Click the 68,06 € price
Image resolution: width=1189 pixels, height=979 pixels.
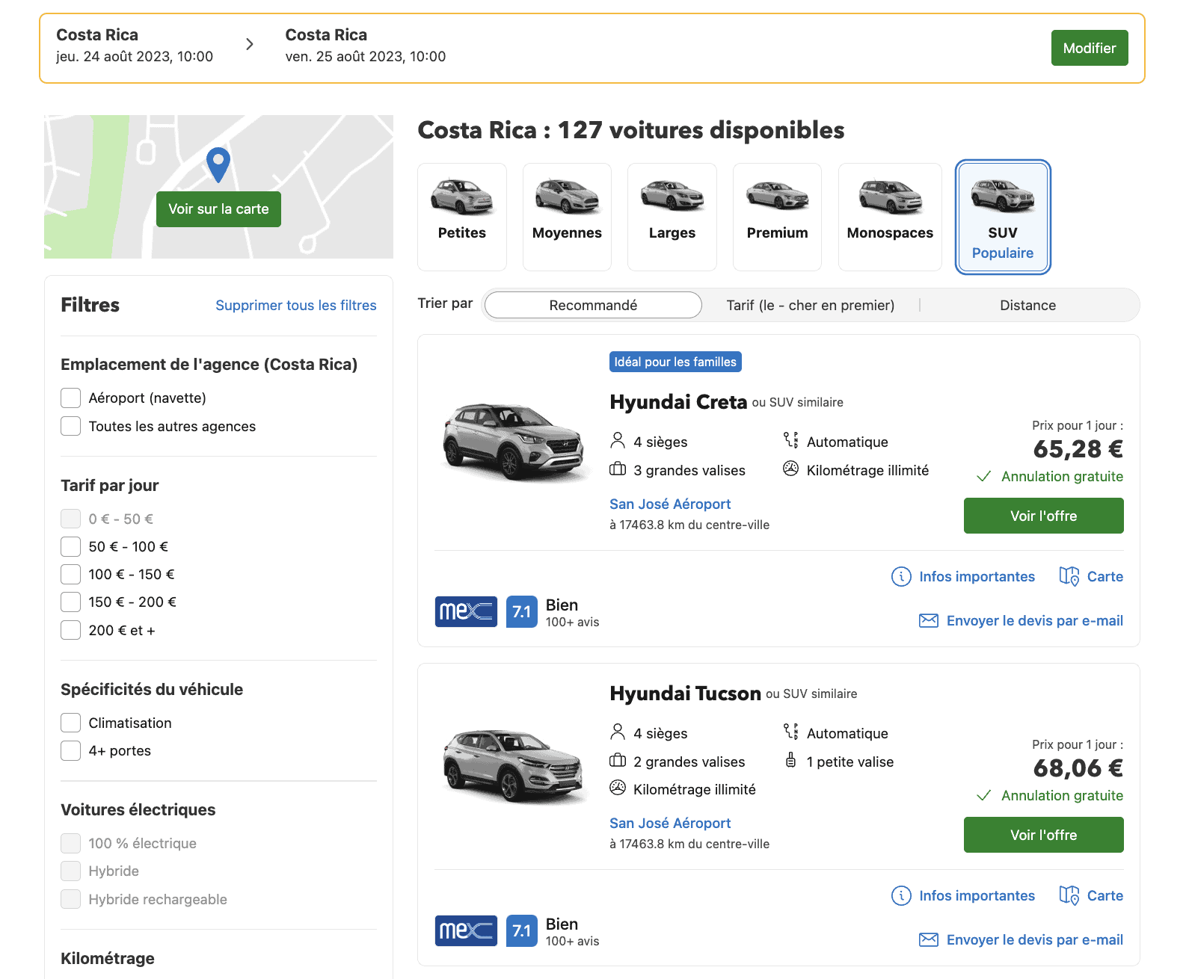[x=1078, y=768]
